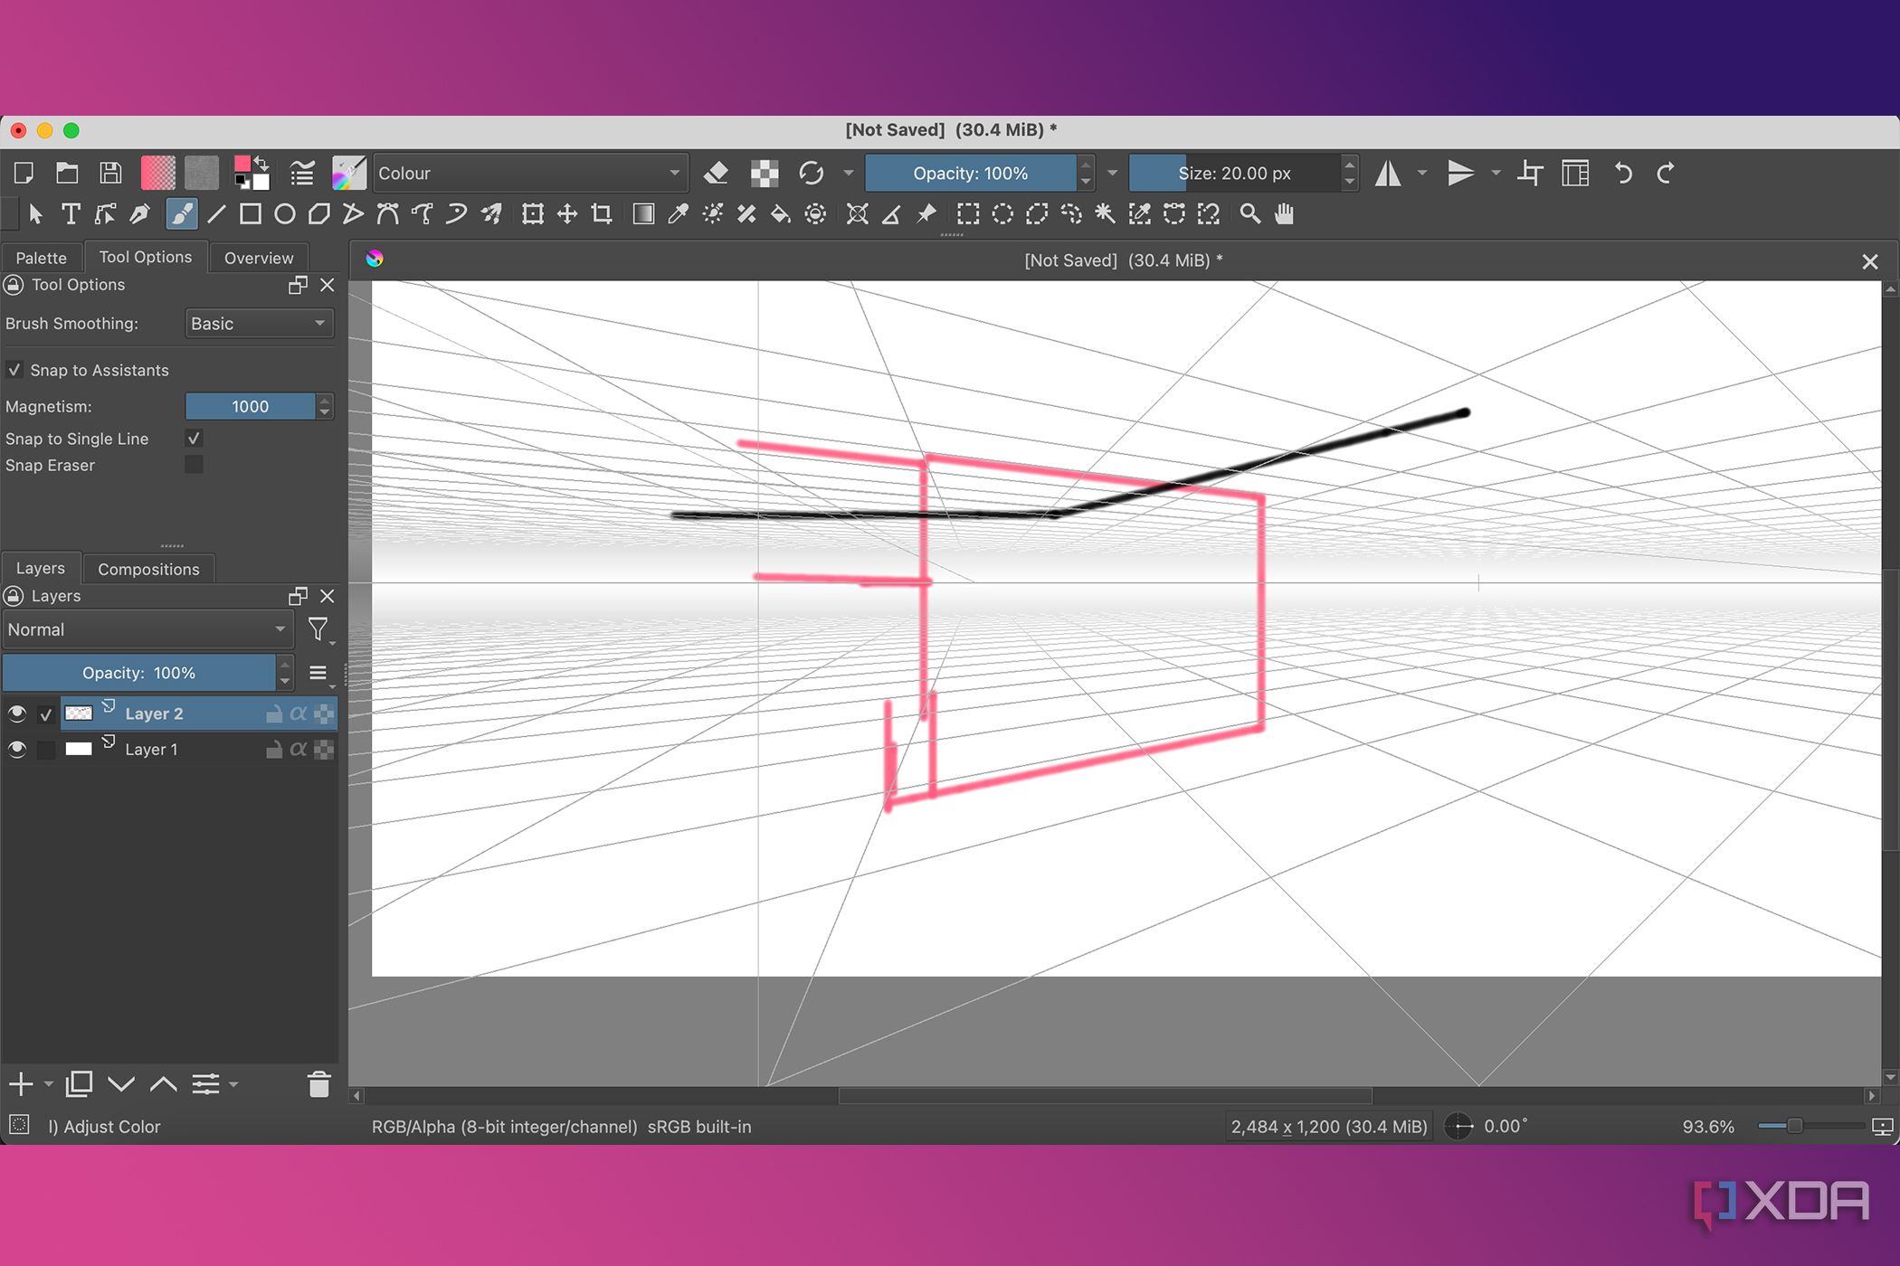Click the foreground pink color swatch
This screenshot has width=1900, height=1266.
coord(242,164)
